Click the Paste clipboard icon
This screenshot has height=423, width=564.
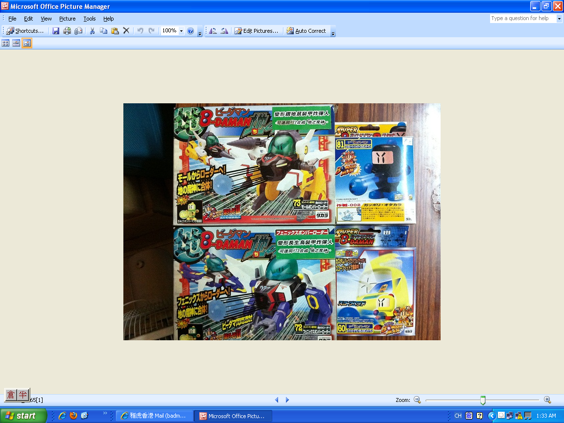(115, 31)
